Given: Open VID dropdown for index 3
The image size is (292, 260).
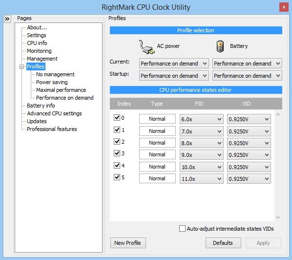Looking at the screenshot, I should pos(249,155).
